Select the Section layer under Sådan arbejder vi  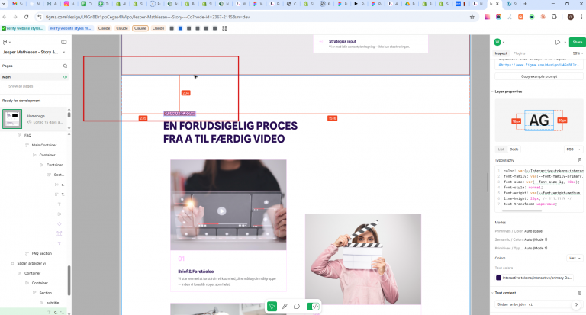click(x=45, y=293)
